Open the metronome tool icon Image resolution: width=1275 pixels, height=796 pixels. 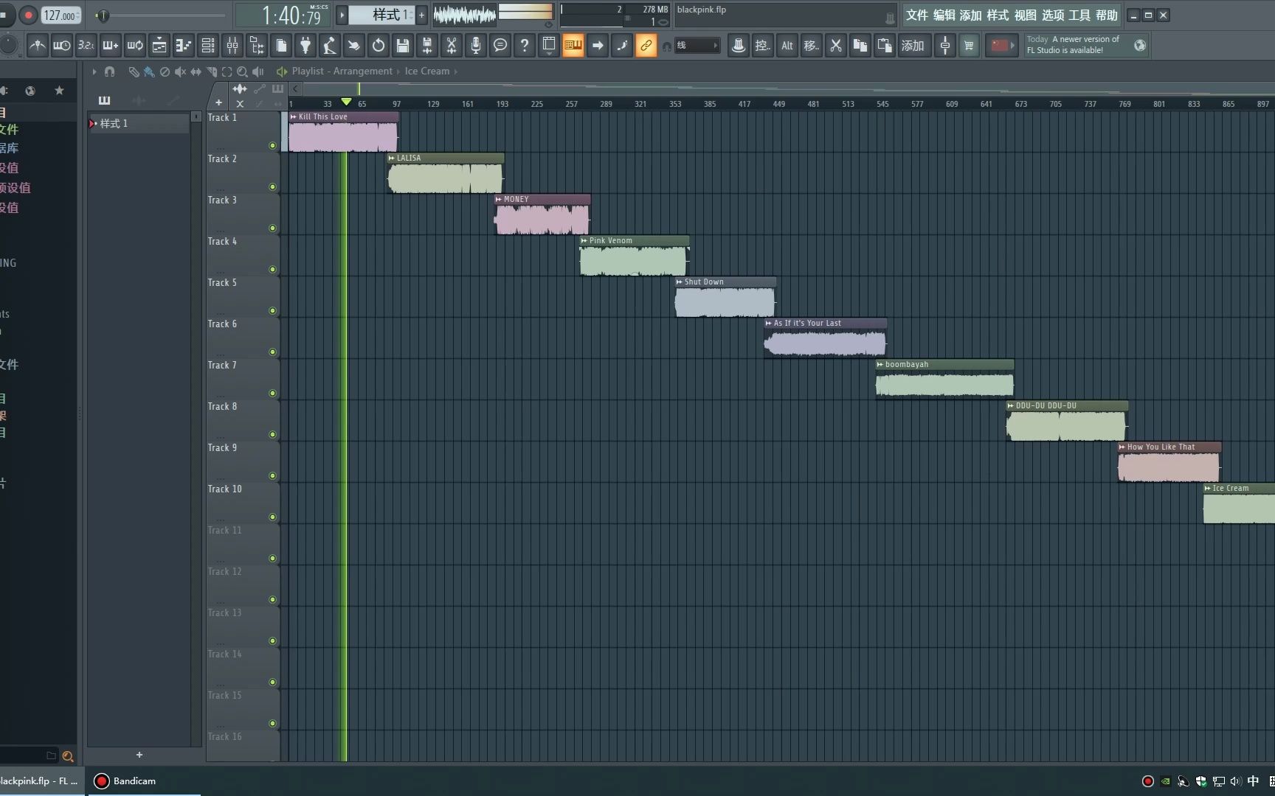tap(37, 46)
